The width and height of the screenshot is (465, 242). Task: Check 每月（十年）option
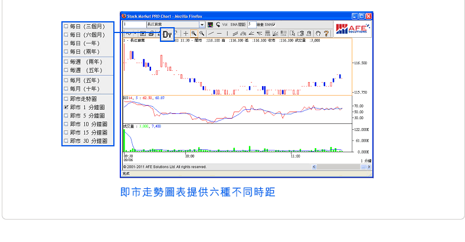point(66,89)
